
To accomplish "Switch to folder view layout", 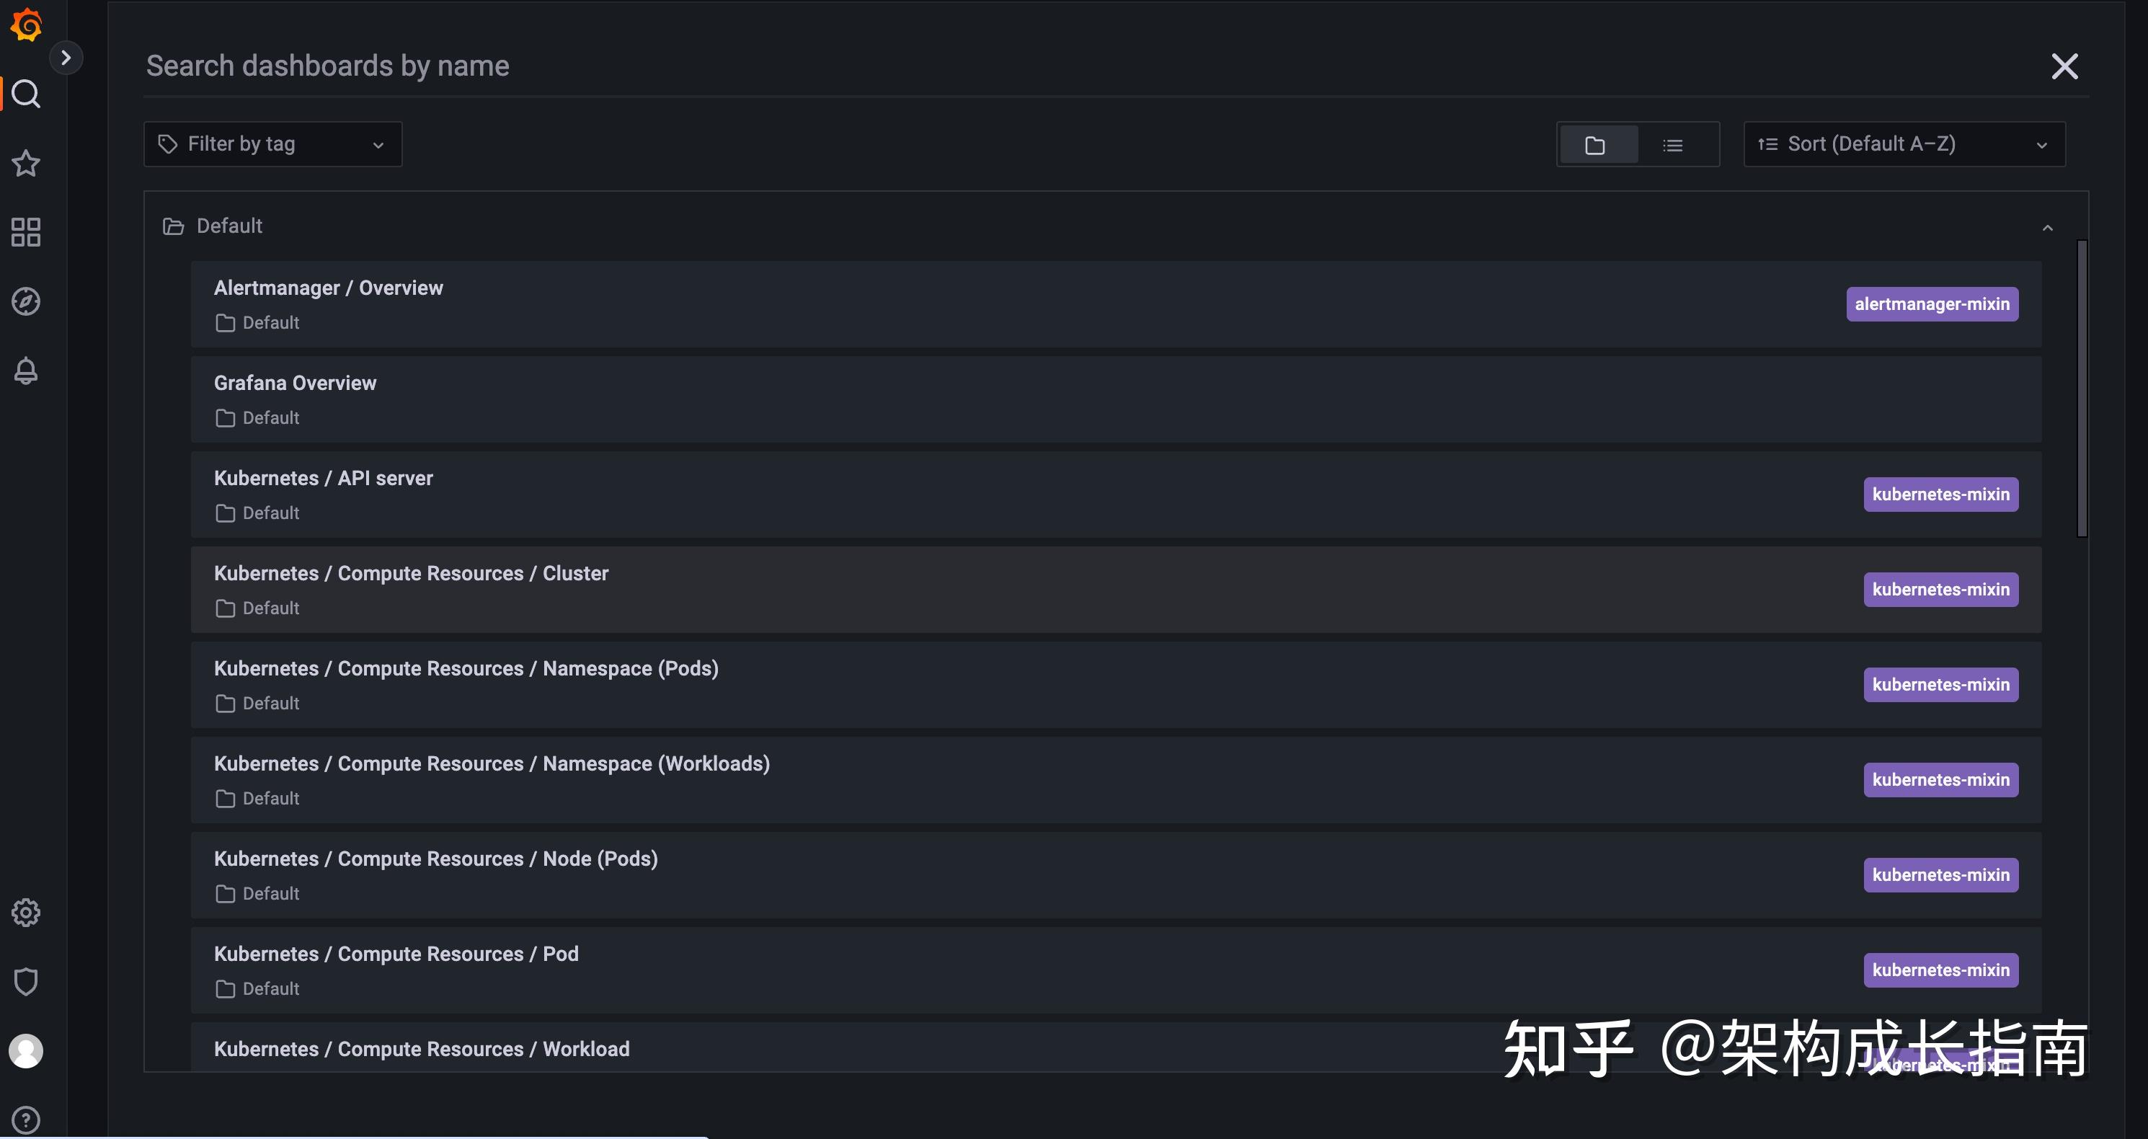I will (1594, 145).
